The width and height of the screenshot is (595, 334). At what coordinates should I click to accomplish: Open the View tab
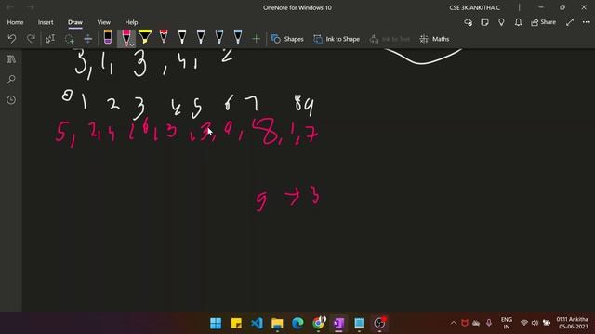[x=103, y=22]
